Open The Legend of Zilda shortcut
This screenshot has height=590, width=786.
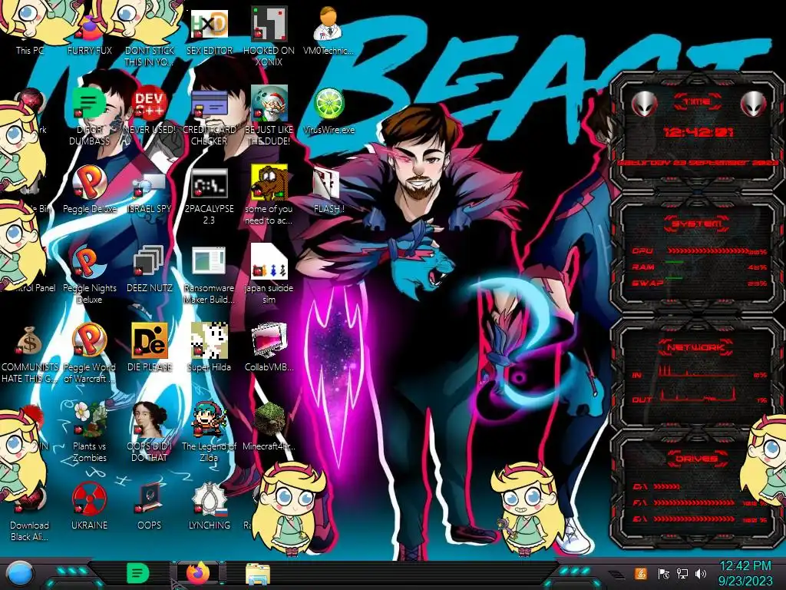[209, 433]
